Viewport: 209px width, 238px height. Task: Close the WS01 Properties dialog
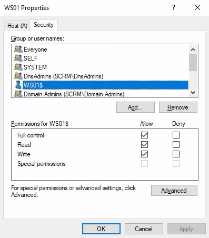[197, 7]
